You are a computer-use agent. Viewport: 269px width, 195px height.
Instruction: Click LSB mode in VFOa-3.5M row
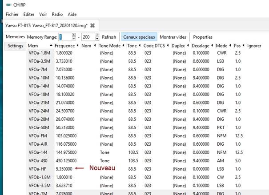pyautogui.click(x=221, y=61)
